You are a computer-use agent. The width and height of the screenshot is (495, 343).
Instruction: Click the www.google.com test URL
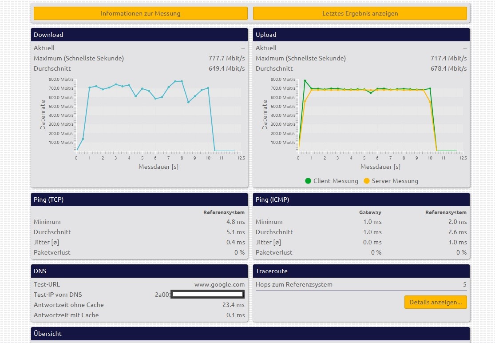click(x=219, y=284)
